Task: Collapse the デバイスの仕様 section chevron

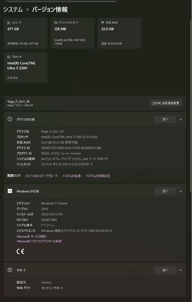Action: [181, 119]
